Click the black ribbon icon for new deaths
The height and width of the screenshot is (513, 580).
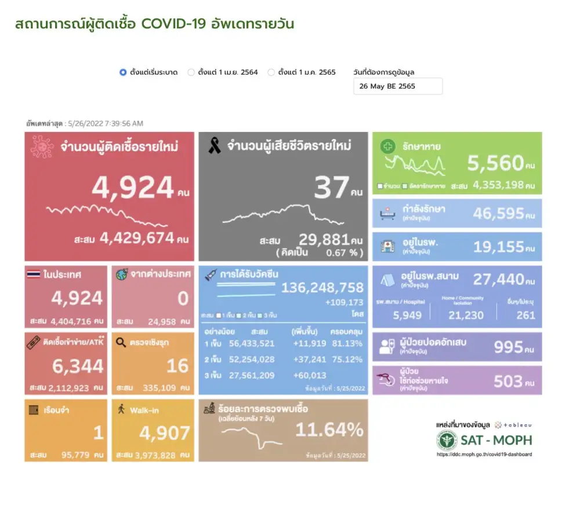click(x=214, y=147)
